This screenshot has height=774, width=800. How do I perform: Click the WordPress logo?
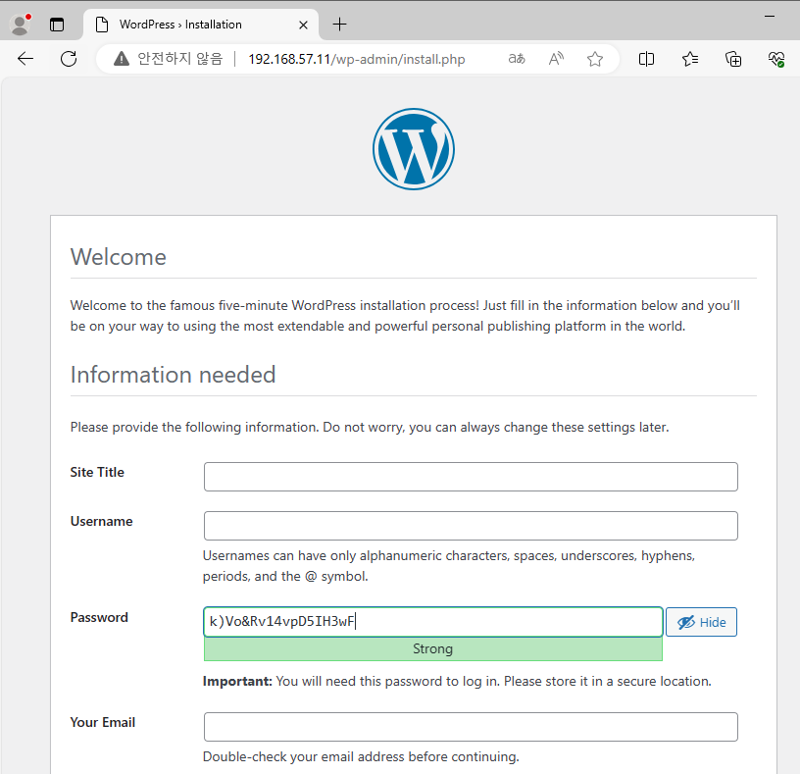(414, 149)
